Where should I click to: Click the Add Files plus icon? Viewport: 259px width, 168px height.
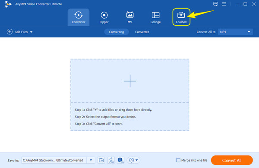(x=9, y=31)
